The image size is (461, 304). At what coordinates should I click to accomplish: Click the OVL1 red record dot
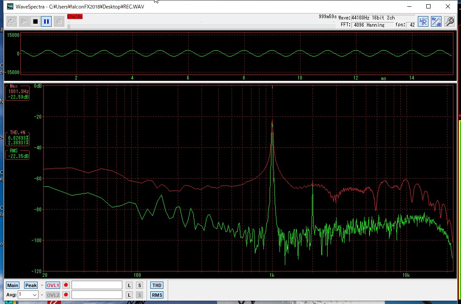tap(66, 285)
